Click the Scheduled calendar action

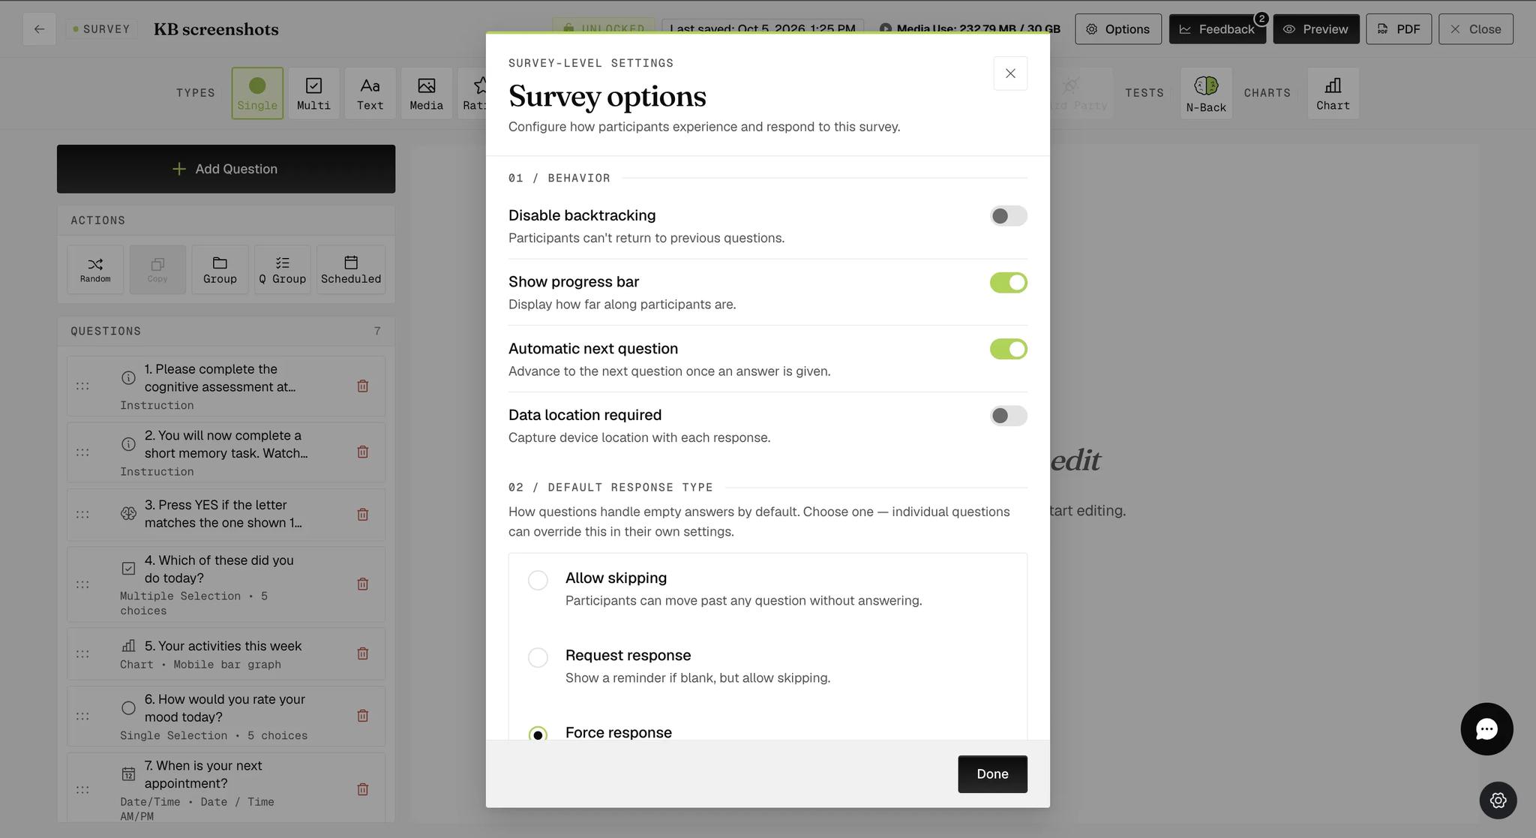(x=351, y=269)
